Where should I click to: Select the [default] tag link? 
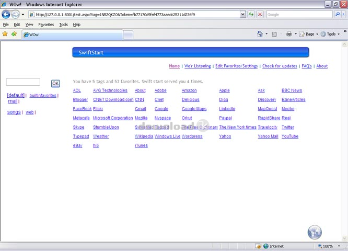[16, 95]
